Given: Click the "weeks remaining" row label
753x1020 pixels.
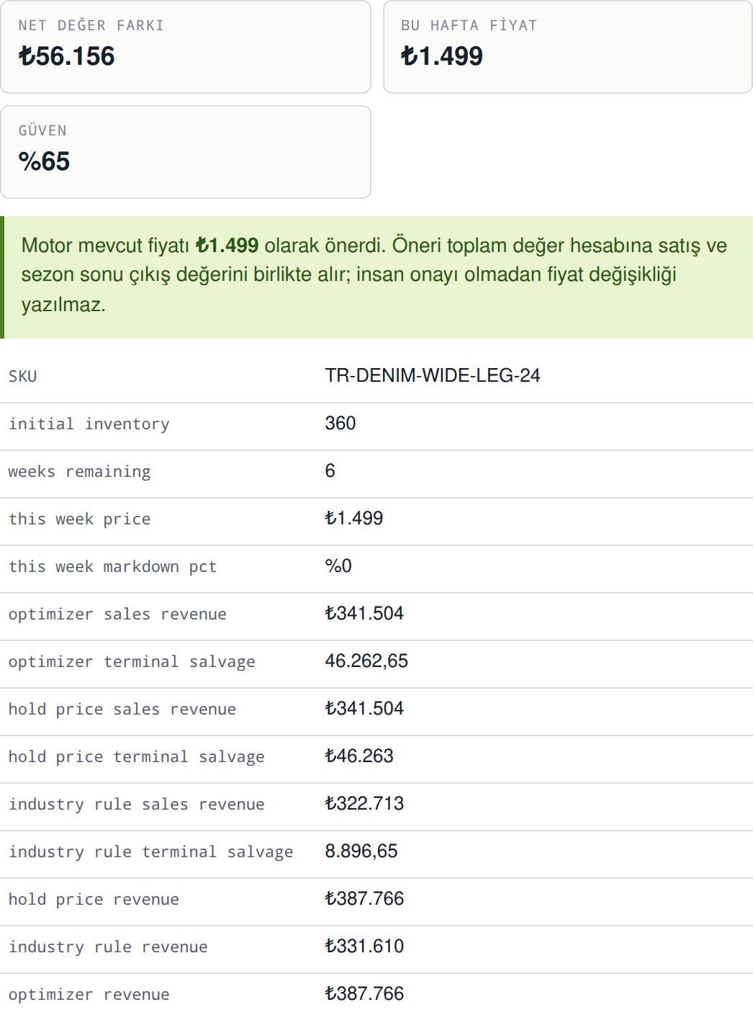Looking at the screenshot, I should coord(79,471).
